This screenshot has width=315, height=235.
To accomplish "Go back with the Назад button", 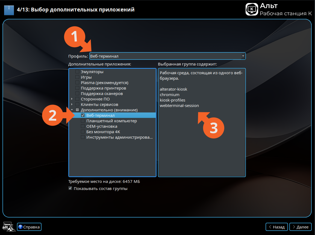I will [276, 227].
